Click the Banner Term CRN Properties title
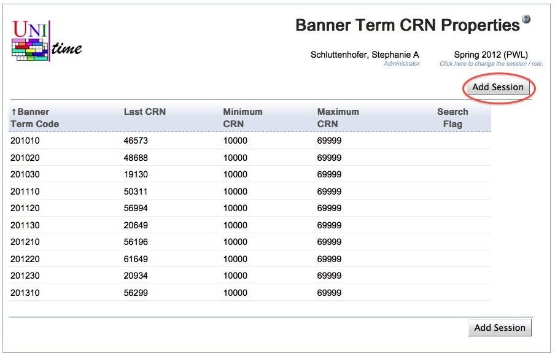Screen dimensions: 555x364 coord(408,25)
